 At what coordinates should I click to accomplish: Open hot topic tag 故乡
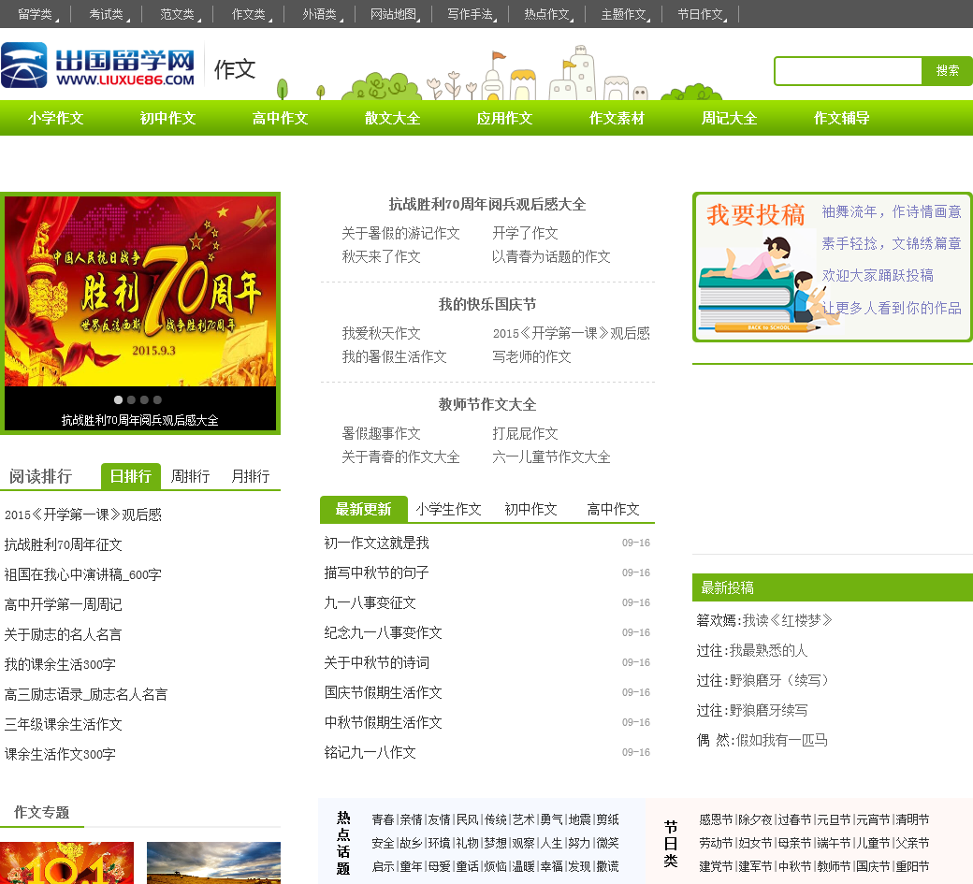click(411, 843)
